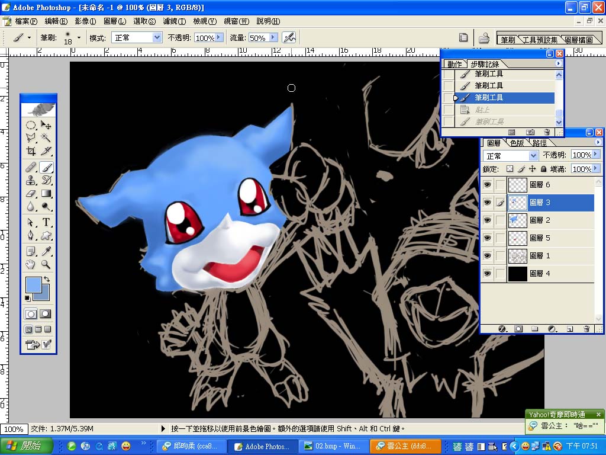
Task: Open the 流量 flow slider arrow
Action: click(x=273, y=37)
